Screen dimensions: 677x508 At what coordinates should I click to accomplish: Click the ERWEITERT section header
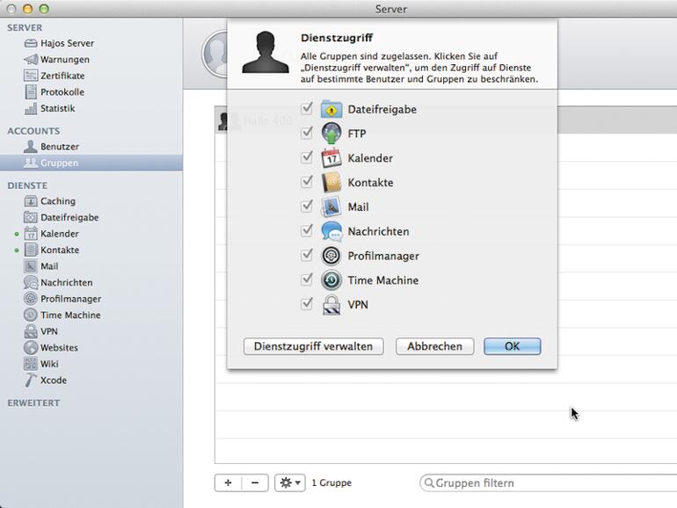tap(33, 403)
